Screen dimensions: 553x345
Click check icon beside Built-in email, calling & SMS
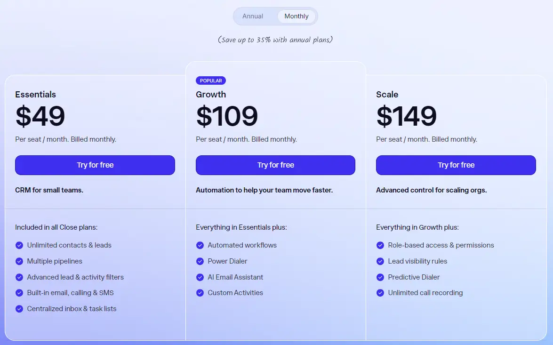(19, 293)
